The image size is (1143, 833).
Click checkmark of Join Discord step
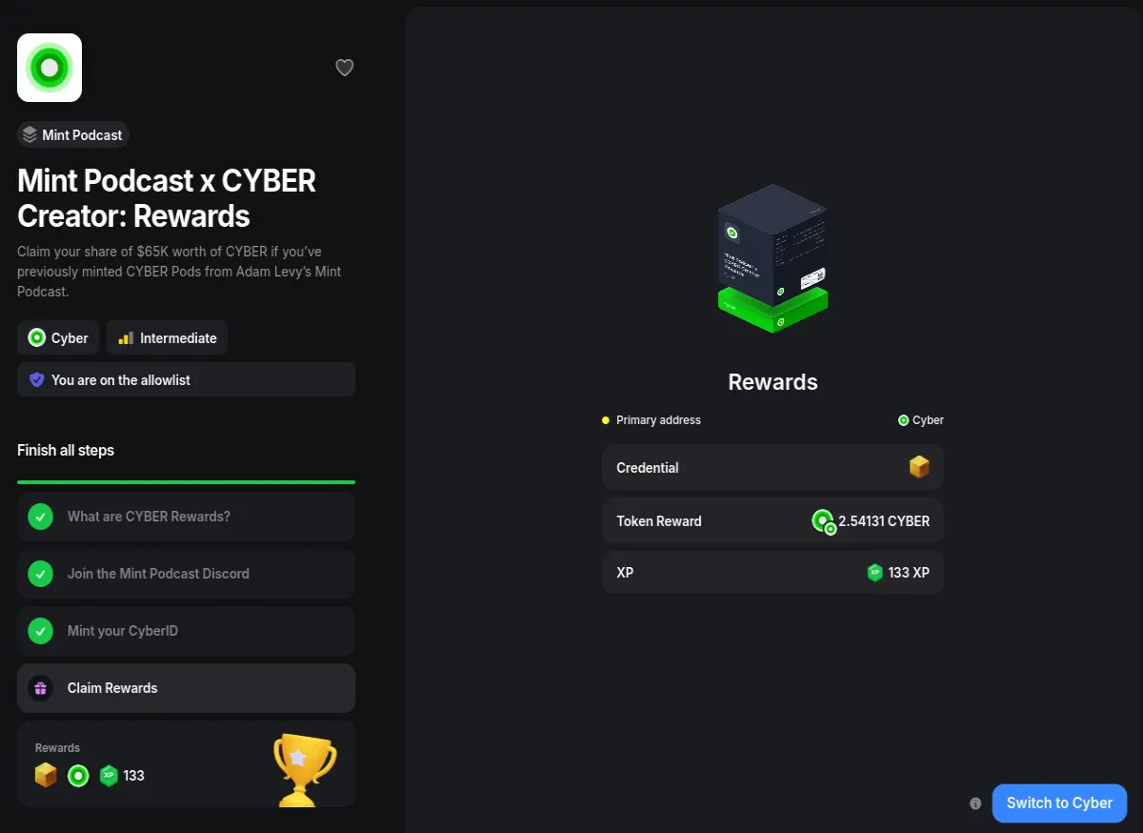coord(40,574)
